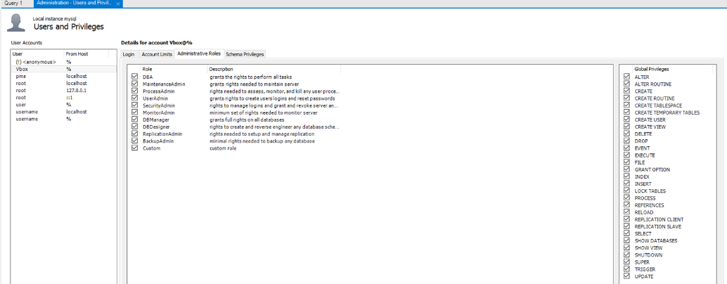Close the Administration - Users and Privileges tab

click(118, 4)
